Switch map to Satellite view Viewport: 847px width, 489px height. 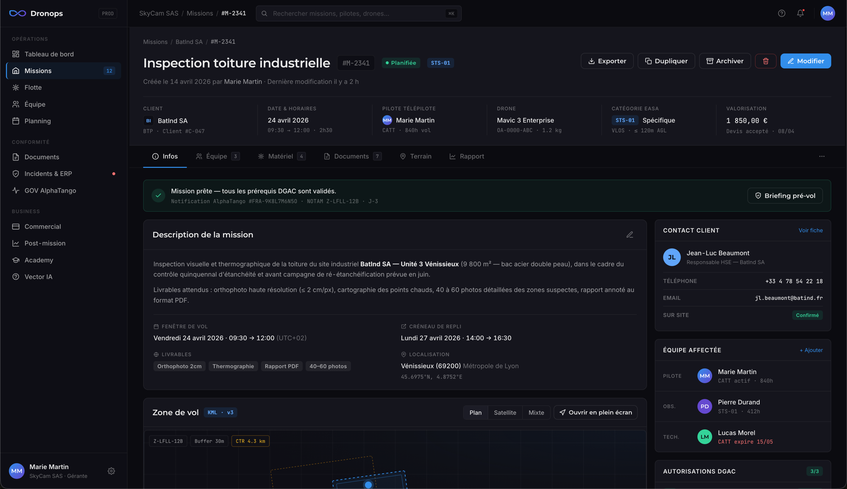pyautogui.click(x=505, y=412)
